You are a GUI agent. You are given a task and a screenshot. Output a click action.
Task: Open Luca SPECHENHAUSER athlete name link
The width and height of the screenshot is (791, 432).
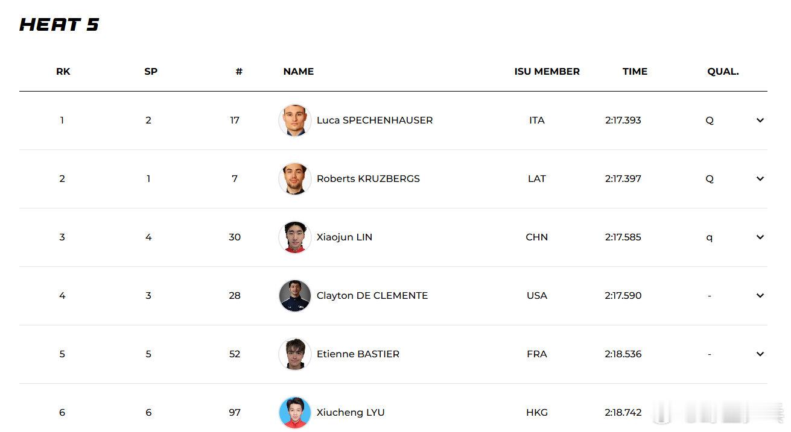[375, 121]
